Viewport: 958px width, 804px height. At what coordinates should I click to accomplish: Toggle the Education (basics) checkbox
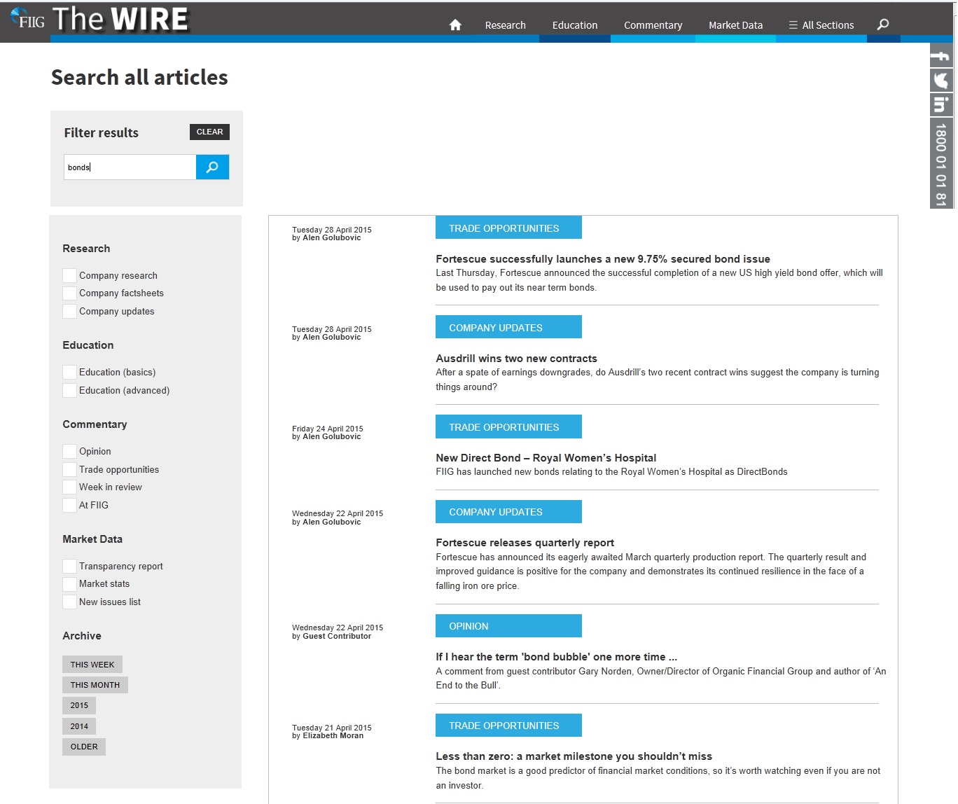coord(69,372)
